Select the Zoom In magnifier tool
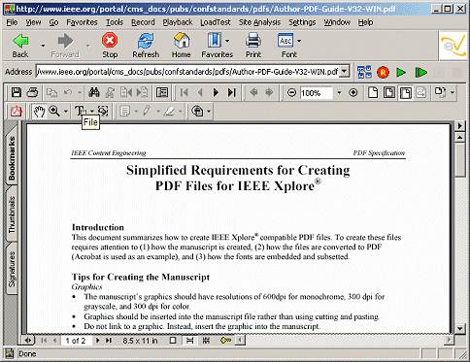Image resolution: width=470 pixels, height=362 pixels. pyautogui.click(x=54, y=112)
